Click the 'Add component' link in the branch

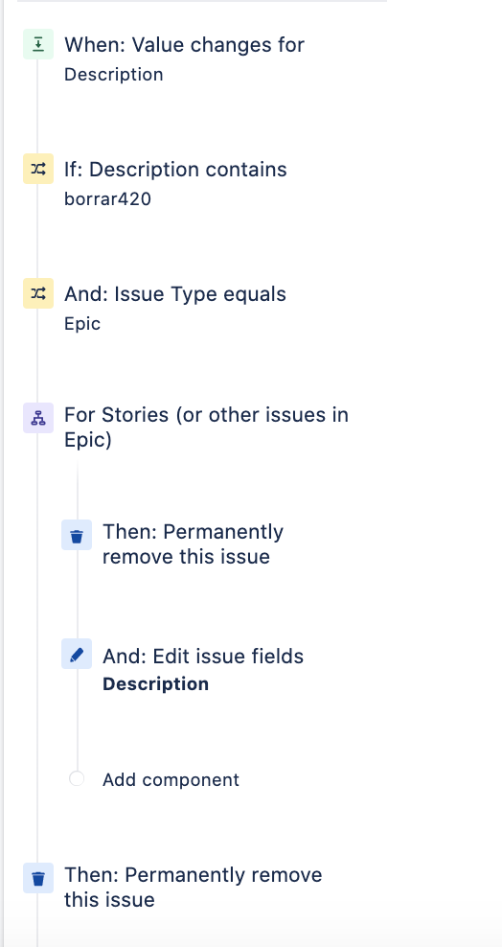[171, 779]
